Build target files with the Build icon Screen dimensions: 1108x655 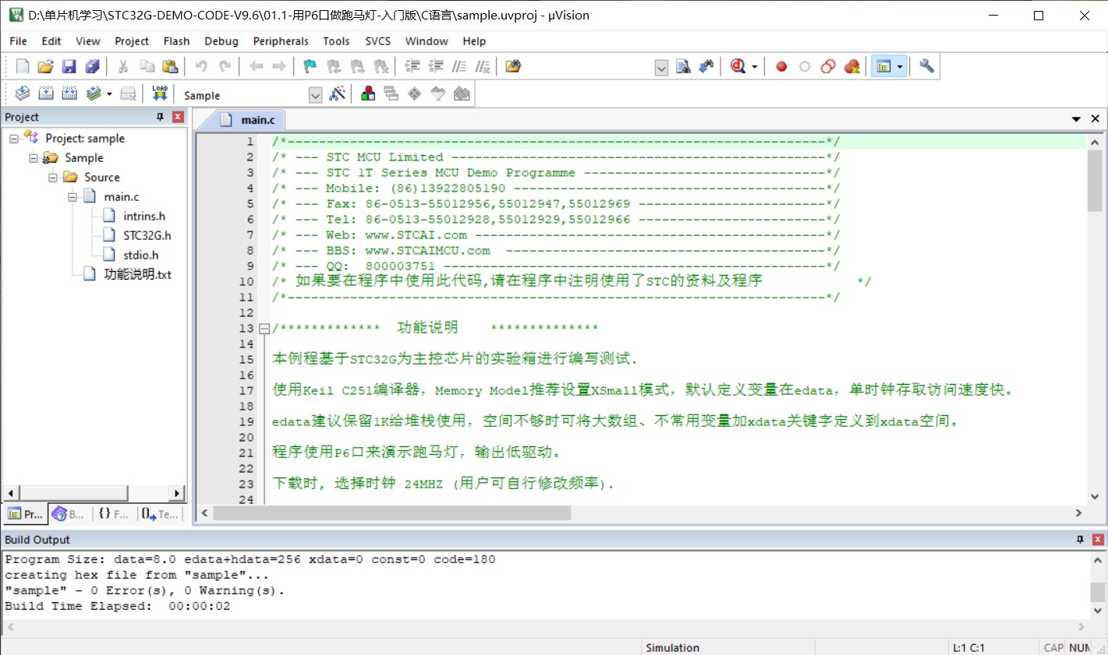(46, 94)
